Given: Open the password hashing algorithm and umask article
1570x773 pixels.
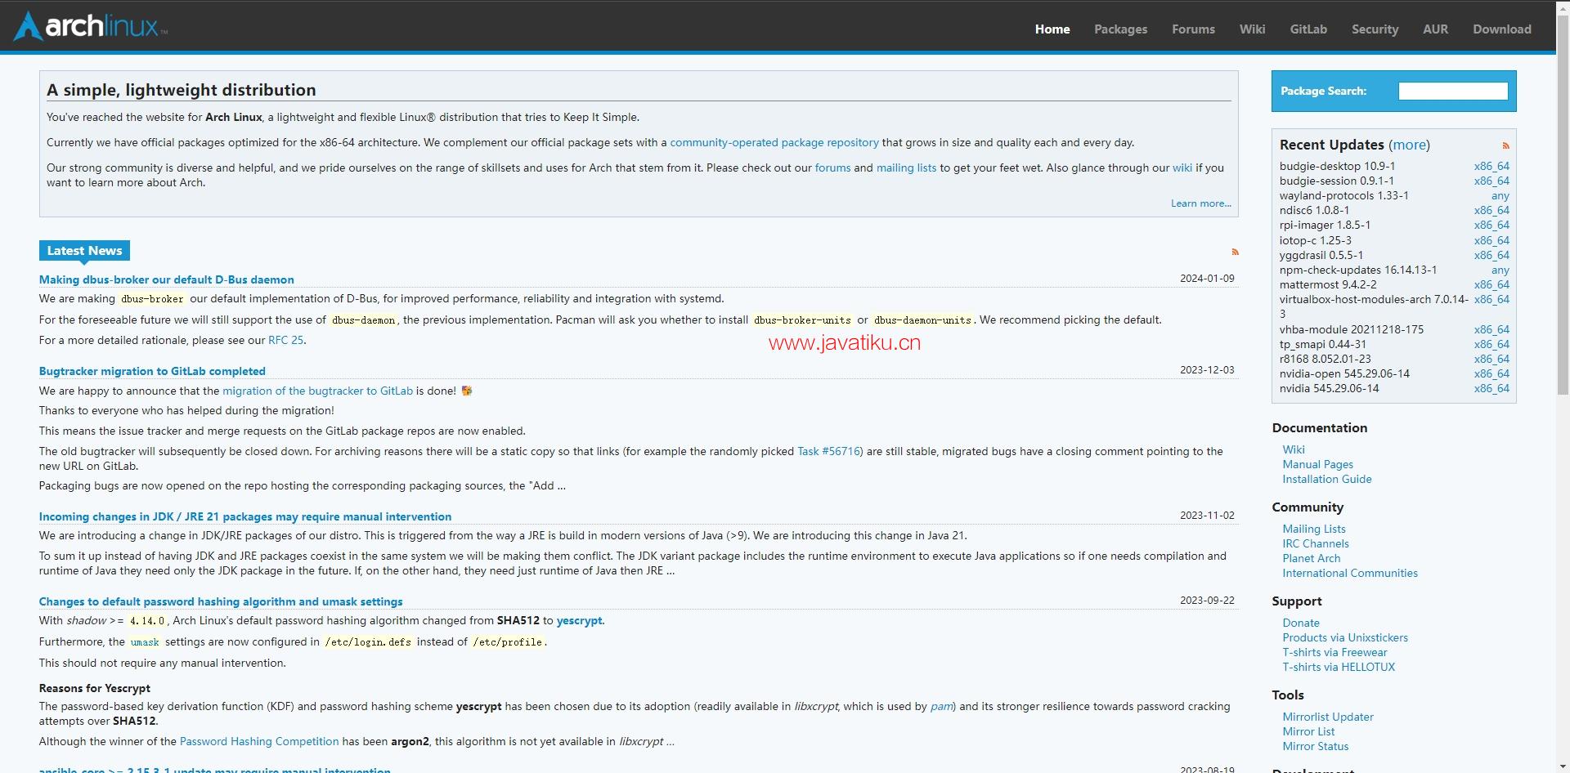Looking at the screenshot, I should (221, 601).
